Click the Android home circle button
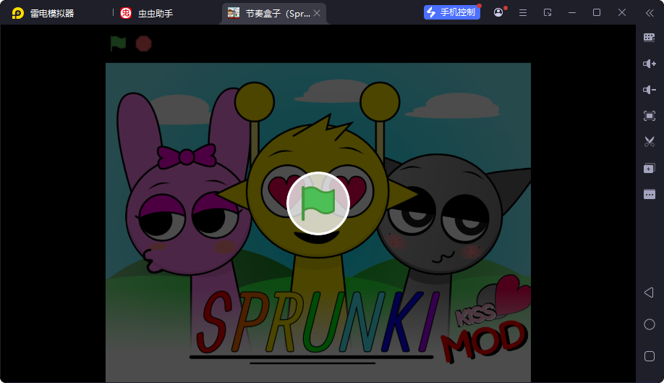 point(650,324)
